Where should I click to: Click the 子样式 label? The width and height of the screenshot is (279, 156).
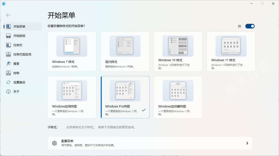pyautogui.click(x=53, y=127)
